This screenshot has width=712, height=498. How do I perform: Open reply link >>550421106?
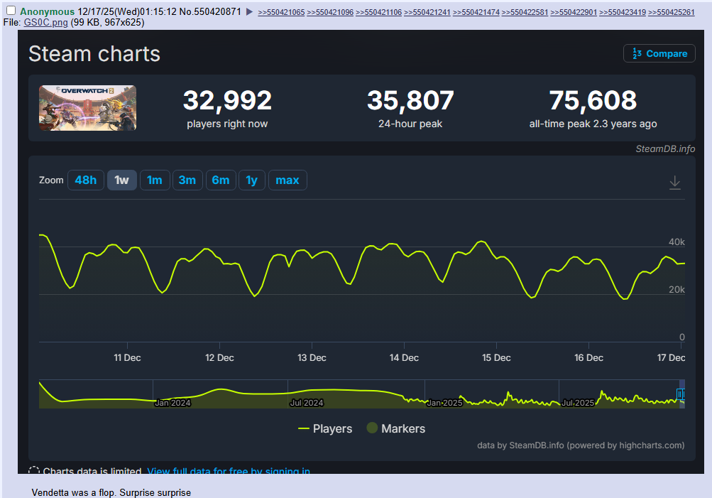point(378,12)
